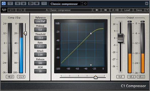
Task: Click the ratio slider handle below the graph
Action: 96,77
